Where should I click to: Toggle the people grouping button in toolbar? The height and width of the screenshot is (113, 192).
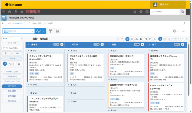[137, 39]
